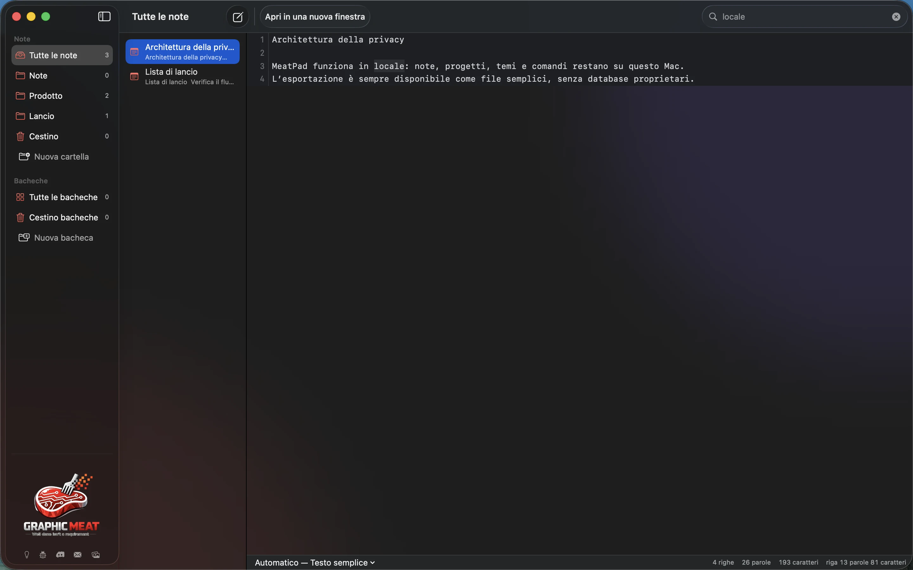The height and width of the screenshot is (570, 913).
Task: Select 'Tutte le note' in the sidebar
Action: click(x=62, y=55)
